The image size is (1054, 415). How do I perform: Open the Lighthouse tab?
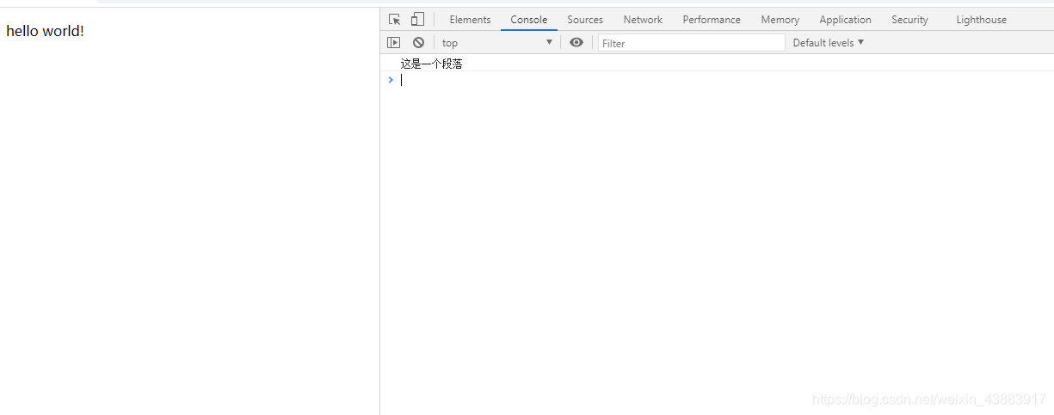[981, 20]
